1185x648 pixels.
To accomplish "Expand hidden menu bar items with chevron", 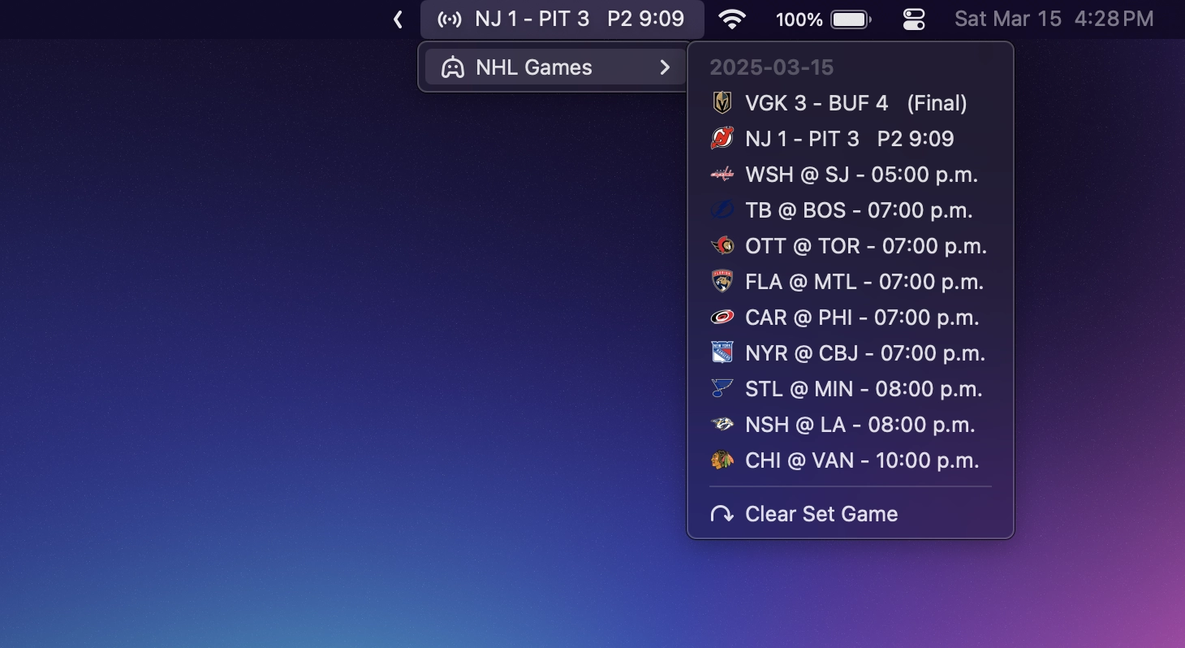I will [x=398, y=19].
